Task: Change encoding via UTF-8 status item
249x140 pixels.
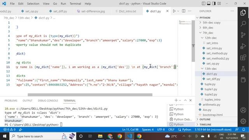Action: 161,129
